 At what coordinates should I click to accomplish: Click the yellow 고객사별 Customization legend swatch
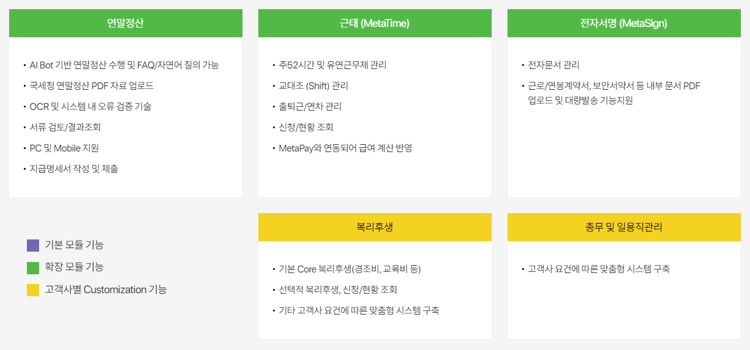33,290
